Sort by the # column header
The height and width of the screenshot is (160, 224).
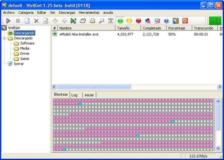pos(55,28)
